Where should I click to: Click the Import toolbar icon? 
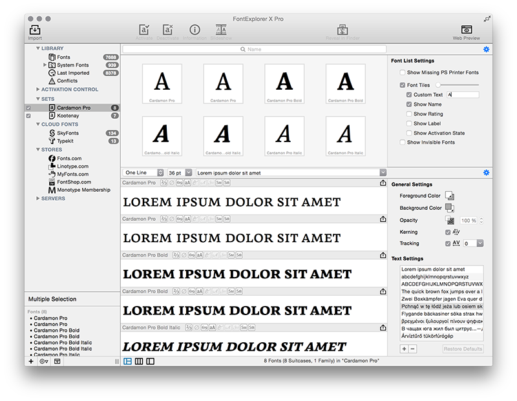point(35,30)
